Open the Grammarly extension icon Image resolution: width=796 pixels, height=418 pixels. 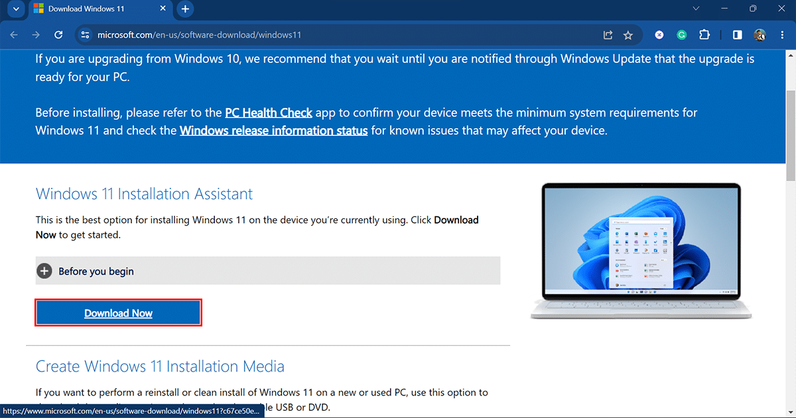coord(681,35)
